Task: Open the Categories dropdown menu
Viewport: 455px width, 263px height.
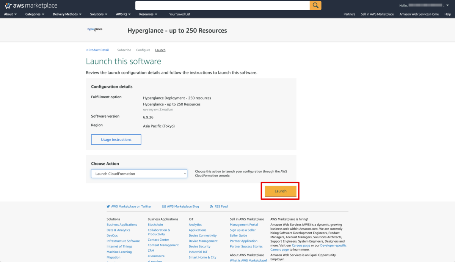Action: click(x=35, y=14)
